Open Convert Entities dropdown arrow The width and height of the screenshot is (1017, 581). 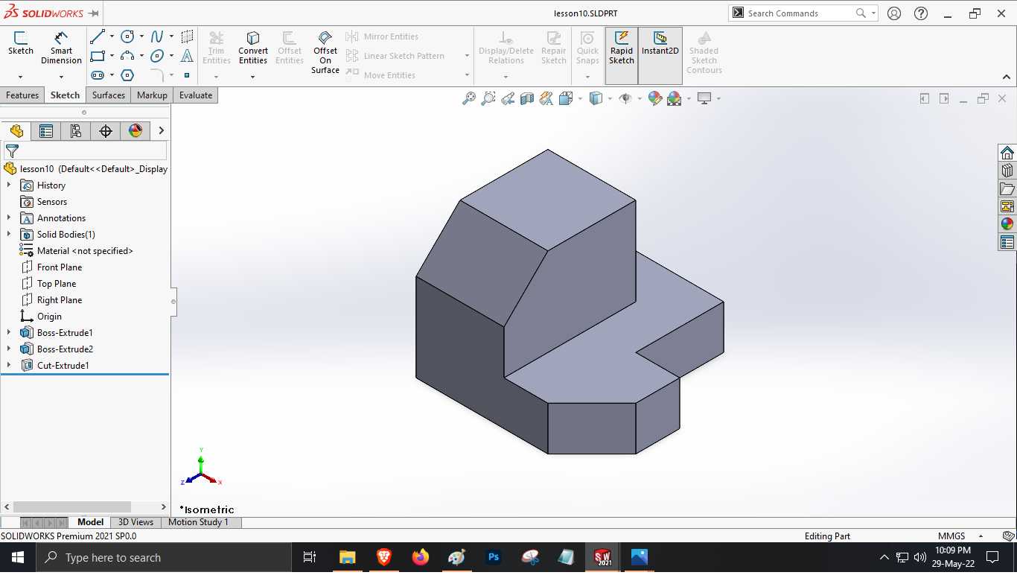pyautogui.click(x=253, y=77)
